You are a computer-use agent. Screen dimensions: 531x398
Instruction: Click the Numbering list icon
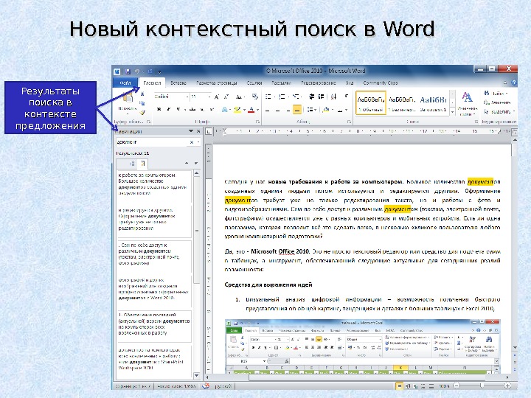pos(282,97)
